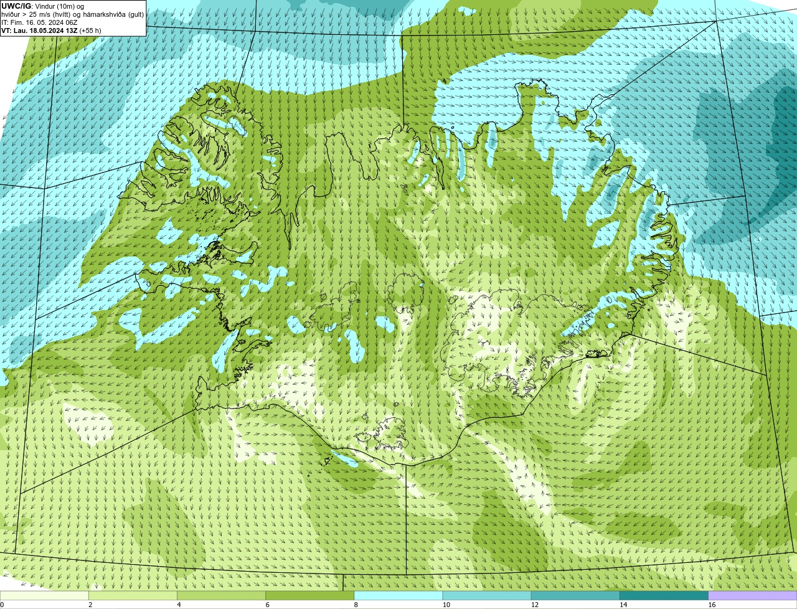Viewport: 797px width, 609px height.
Task: Select the medium green 4–6 m/s legend swatch
Action: point(221,595)
